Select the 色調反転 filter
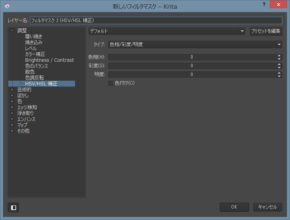290x220 pixels. (x=35, y=78)
